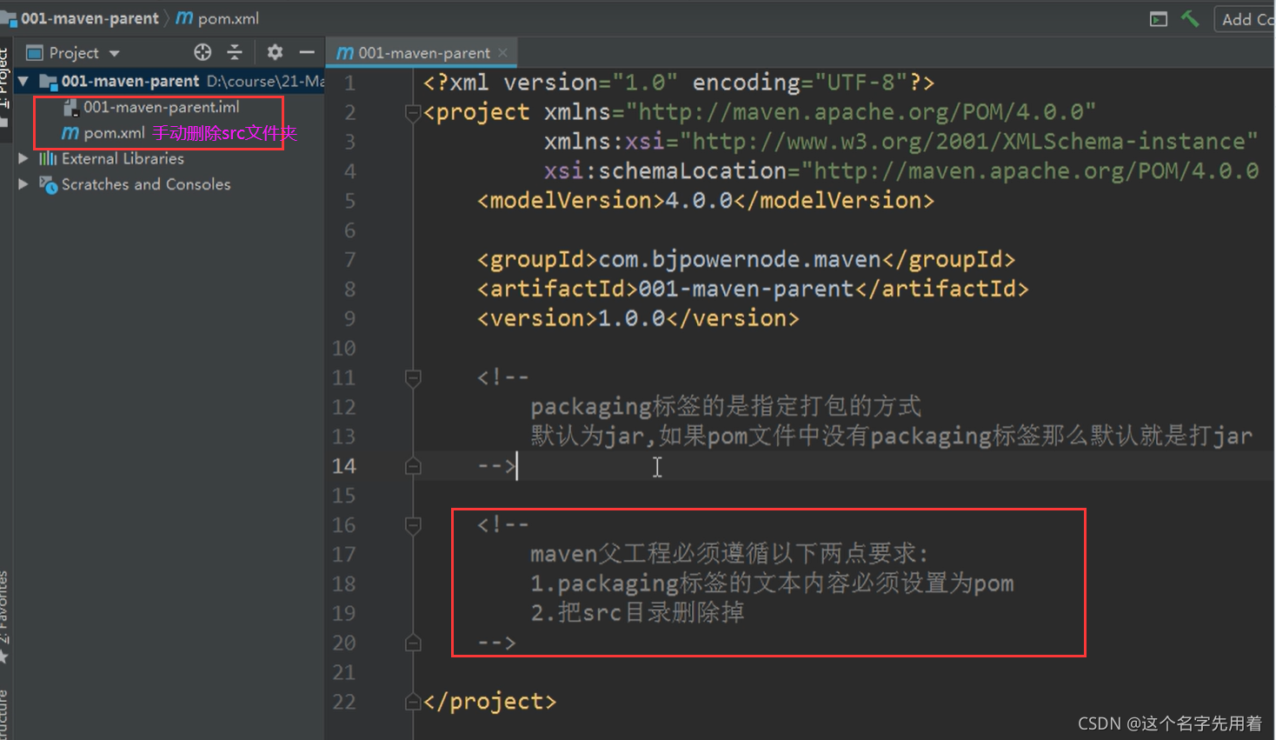Click the run anything icon beside hammer
This screenshot has width=1276, height=740.
(x=1159, y=18)
